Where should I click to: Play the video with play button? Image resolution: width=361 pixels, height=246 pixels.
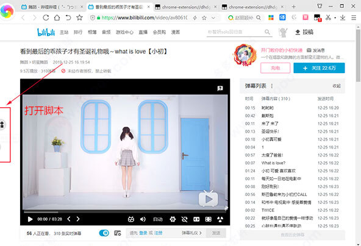point(30,219)
